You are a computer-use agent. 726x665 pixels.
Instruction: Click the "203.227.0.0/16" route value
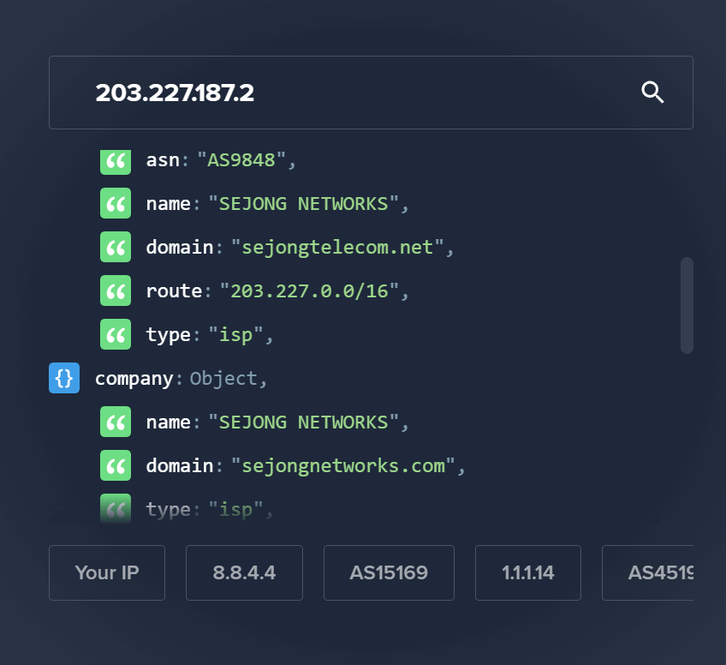309,291
